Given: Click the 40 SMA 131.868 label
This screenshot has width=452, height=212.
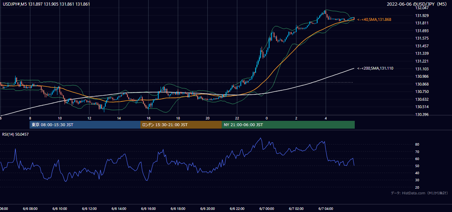Looking at the screenshot, I should pyautogui.click(x=374, y=19).
